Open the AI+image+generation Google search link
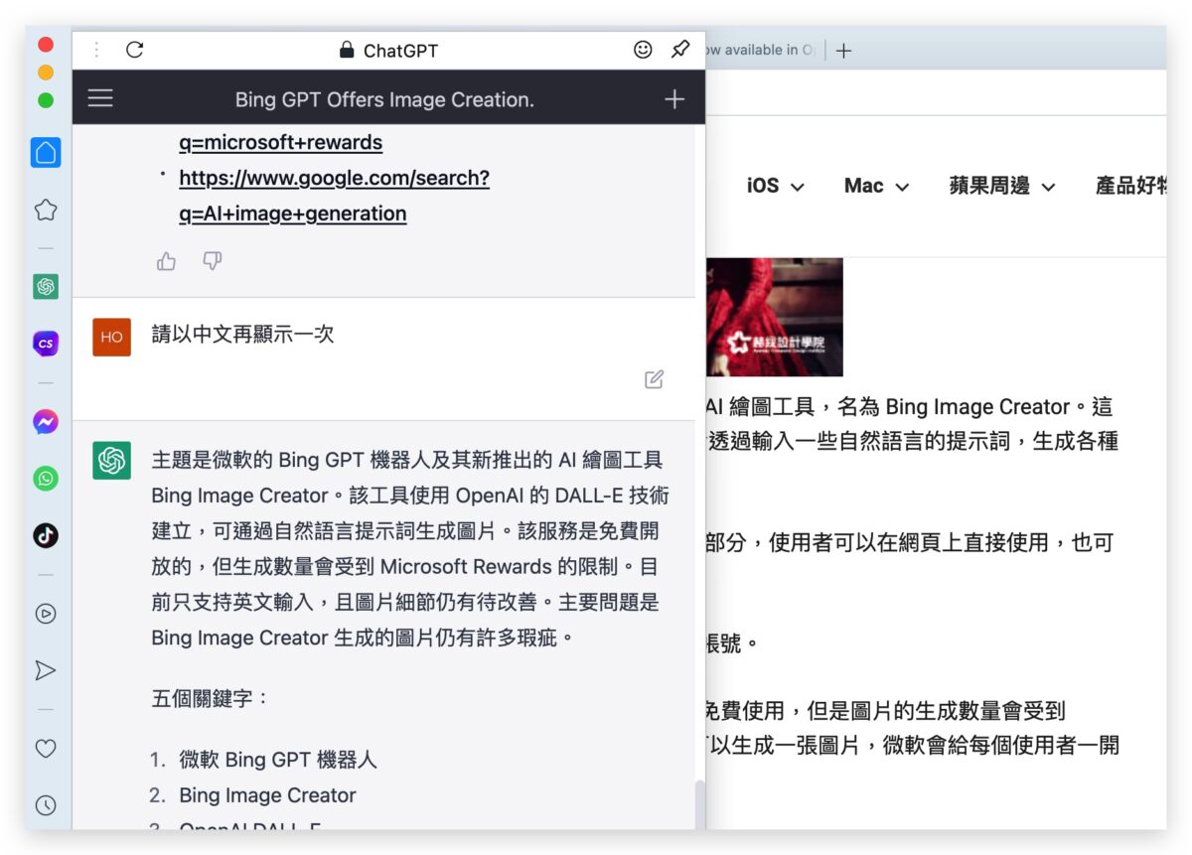The image size is (1192, 855). 334,196
